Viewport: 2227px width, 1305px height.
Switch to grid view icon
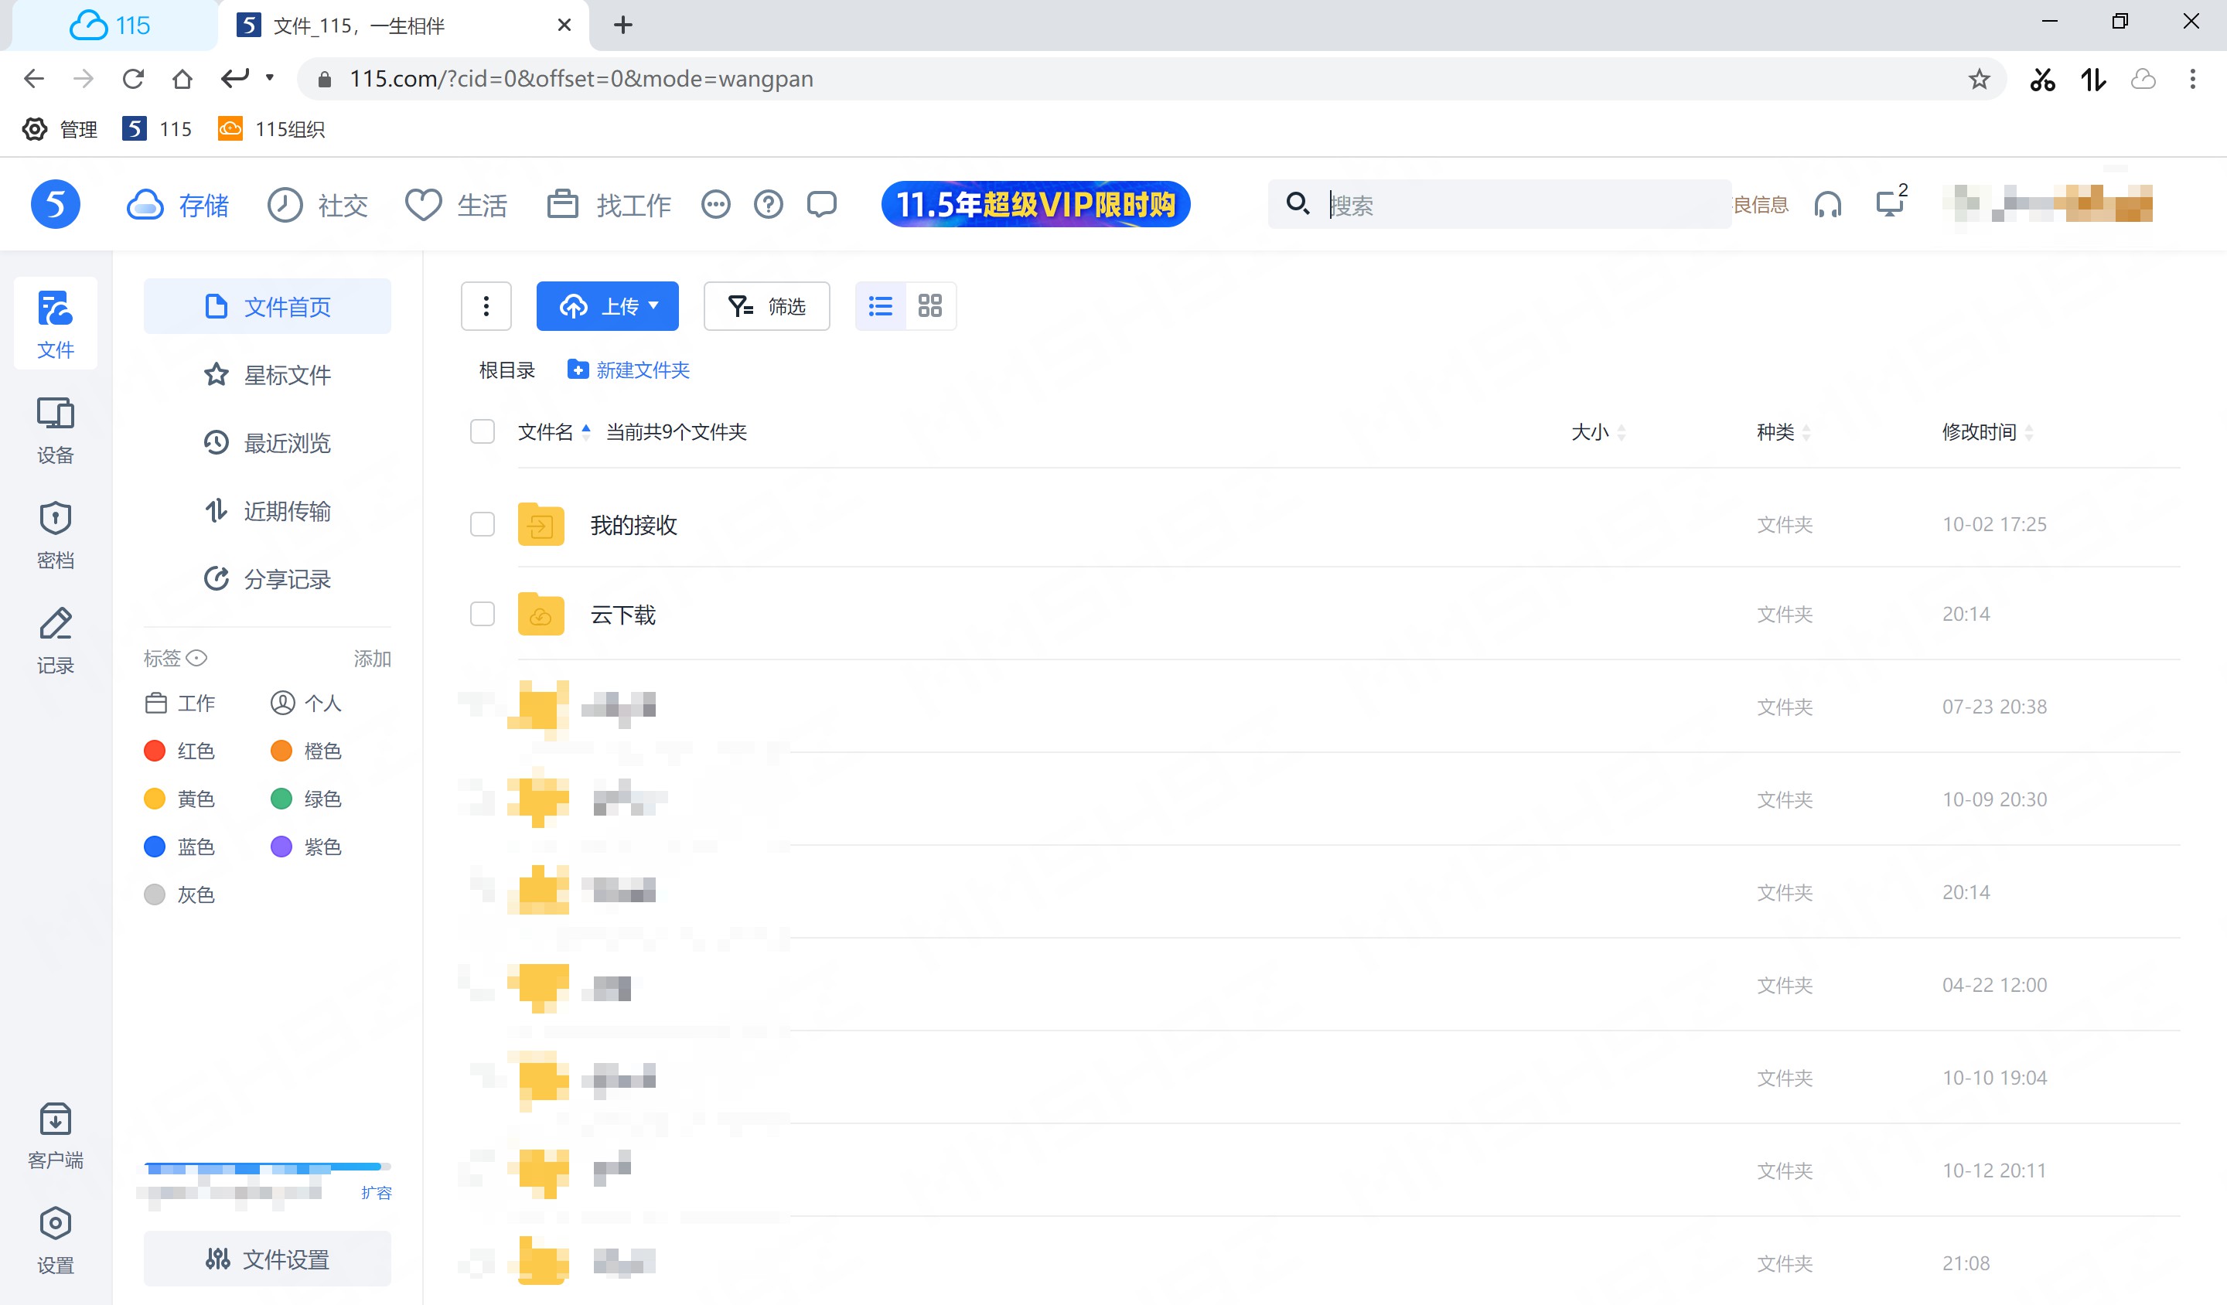click(929, 305)
